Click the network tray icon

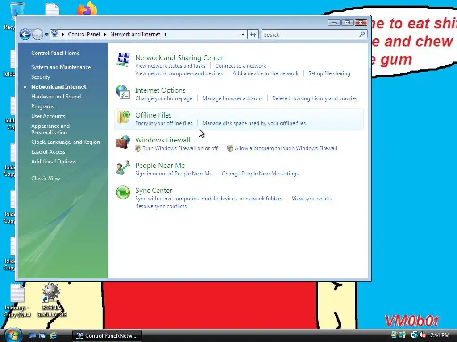pos(414,335)
